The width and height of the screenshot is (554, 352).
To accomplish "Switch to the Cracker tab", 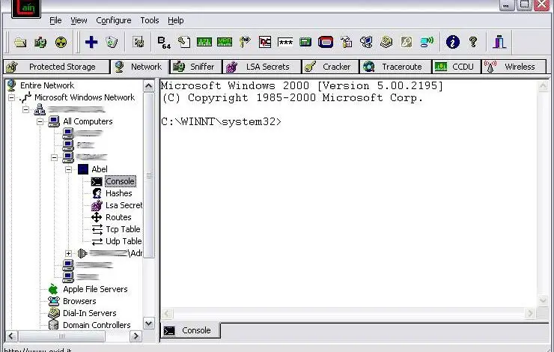I will click(x=330, y=67).
